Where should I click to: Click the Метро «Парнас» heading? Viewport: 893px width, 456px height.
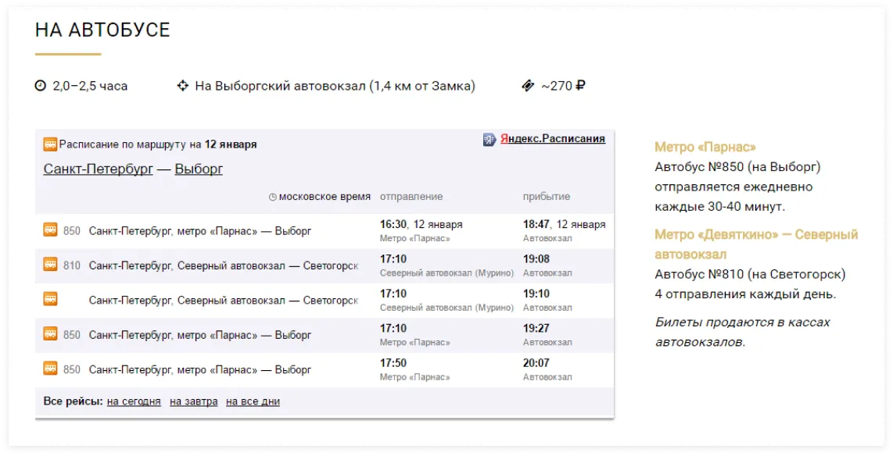tap(705, 148)
